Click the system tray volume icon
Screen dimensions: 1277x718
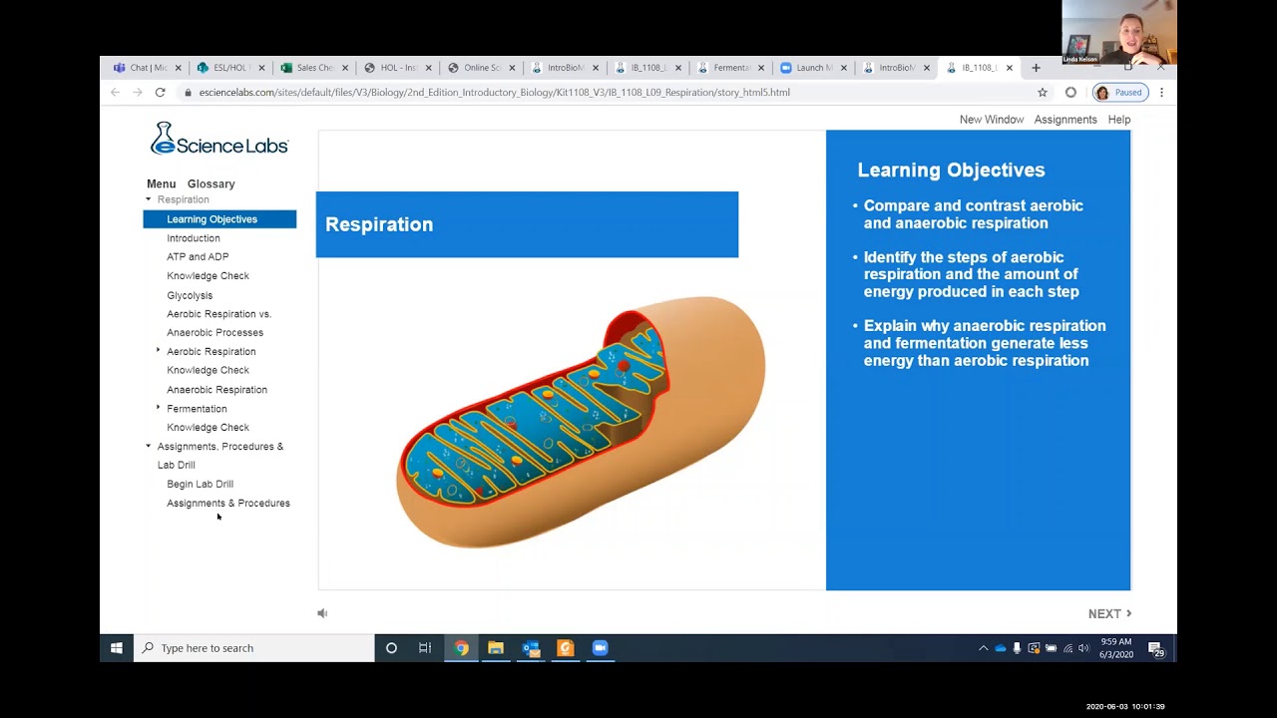pos(1084,648)
